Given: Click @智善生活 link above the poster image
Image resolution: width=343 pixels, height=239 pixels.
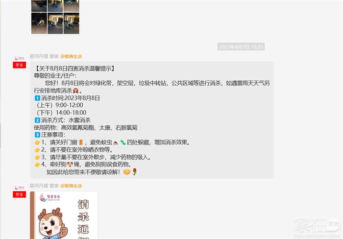Looking at the screenshot, I should [71, 186].
